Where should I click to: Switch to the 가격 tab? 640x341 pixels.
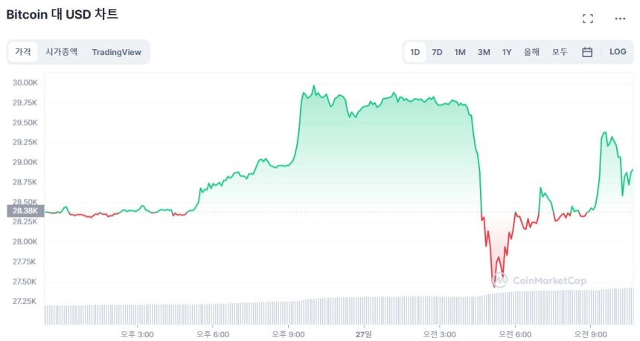pyautogui.click(x=23, y=52)
